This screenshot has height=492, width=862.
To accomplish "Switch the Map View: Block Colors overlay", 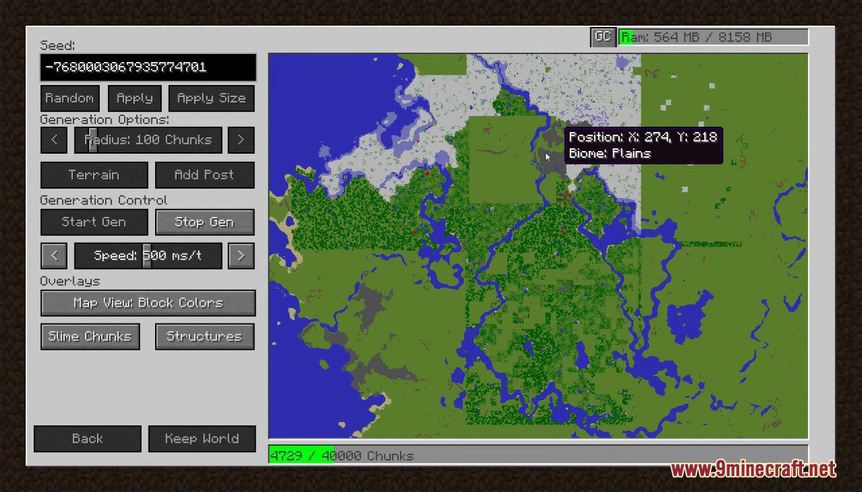I will pos(148,303).
